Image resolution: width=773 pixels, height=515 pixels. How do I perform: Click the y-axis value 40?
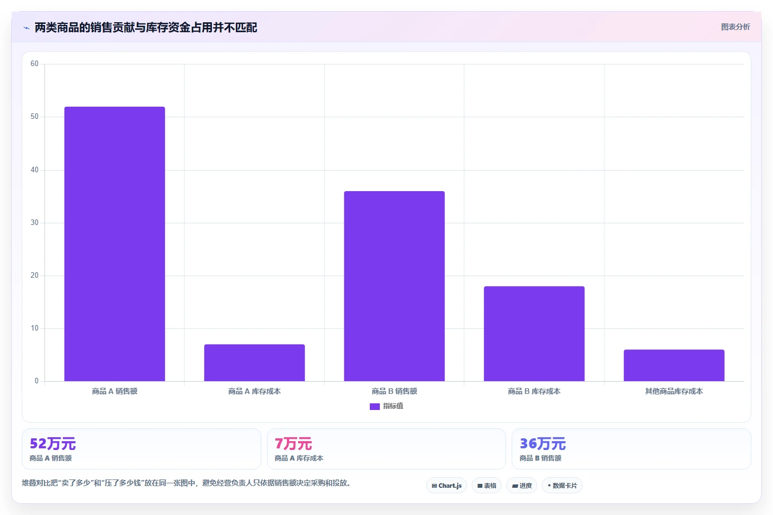coord(34,170)
